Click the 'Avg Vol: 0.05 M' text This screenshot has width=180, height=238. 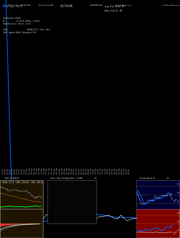[x=114, y=6]
